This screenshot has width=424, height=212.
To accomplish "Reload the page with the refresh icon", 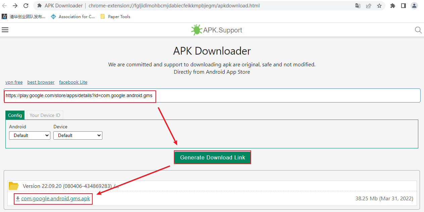I will pyautogui.click(x=26, y=6).
